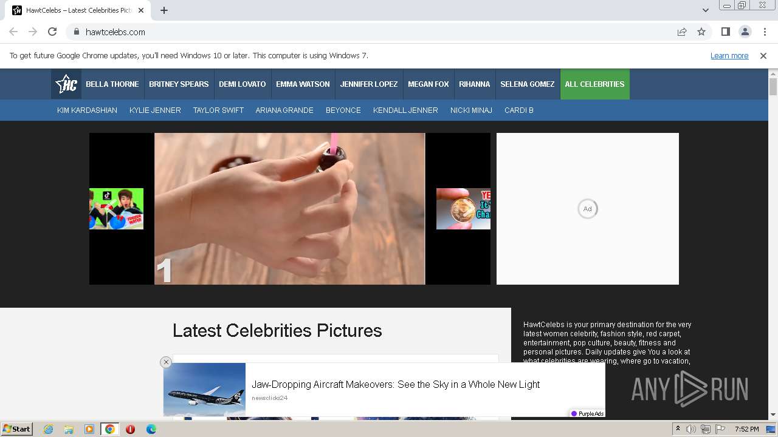The width and height of the screenshot is (778, 437).
Task: Open File Explorer from taskbar
Action: [69, 429]
